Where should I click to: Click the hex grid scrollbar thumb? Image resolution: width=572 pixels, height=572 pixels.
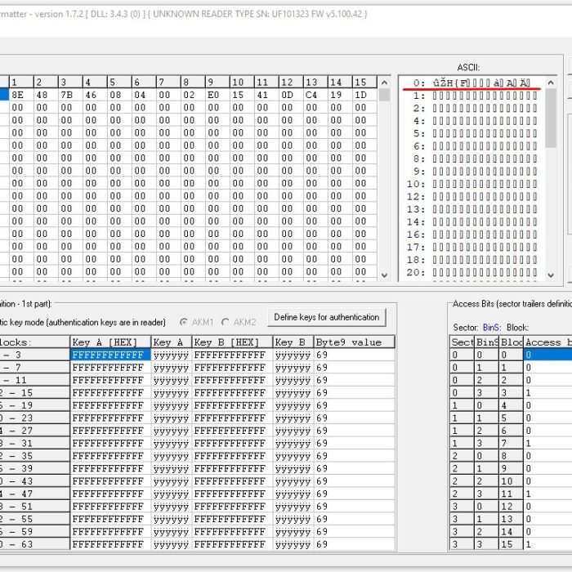(384, 95)
